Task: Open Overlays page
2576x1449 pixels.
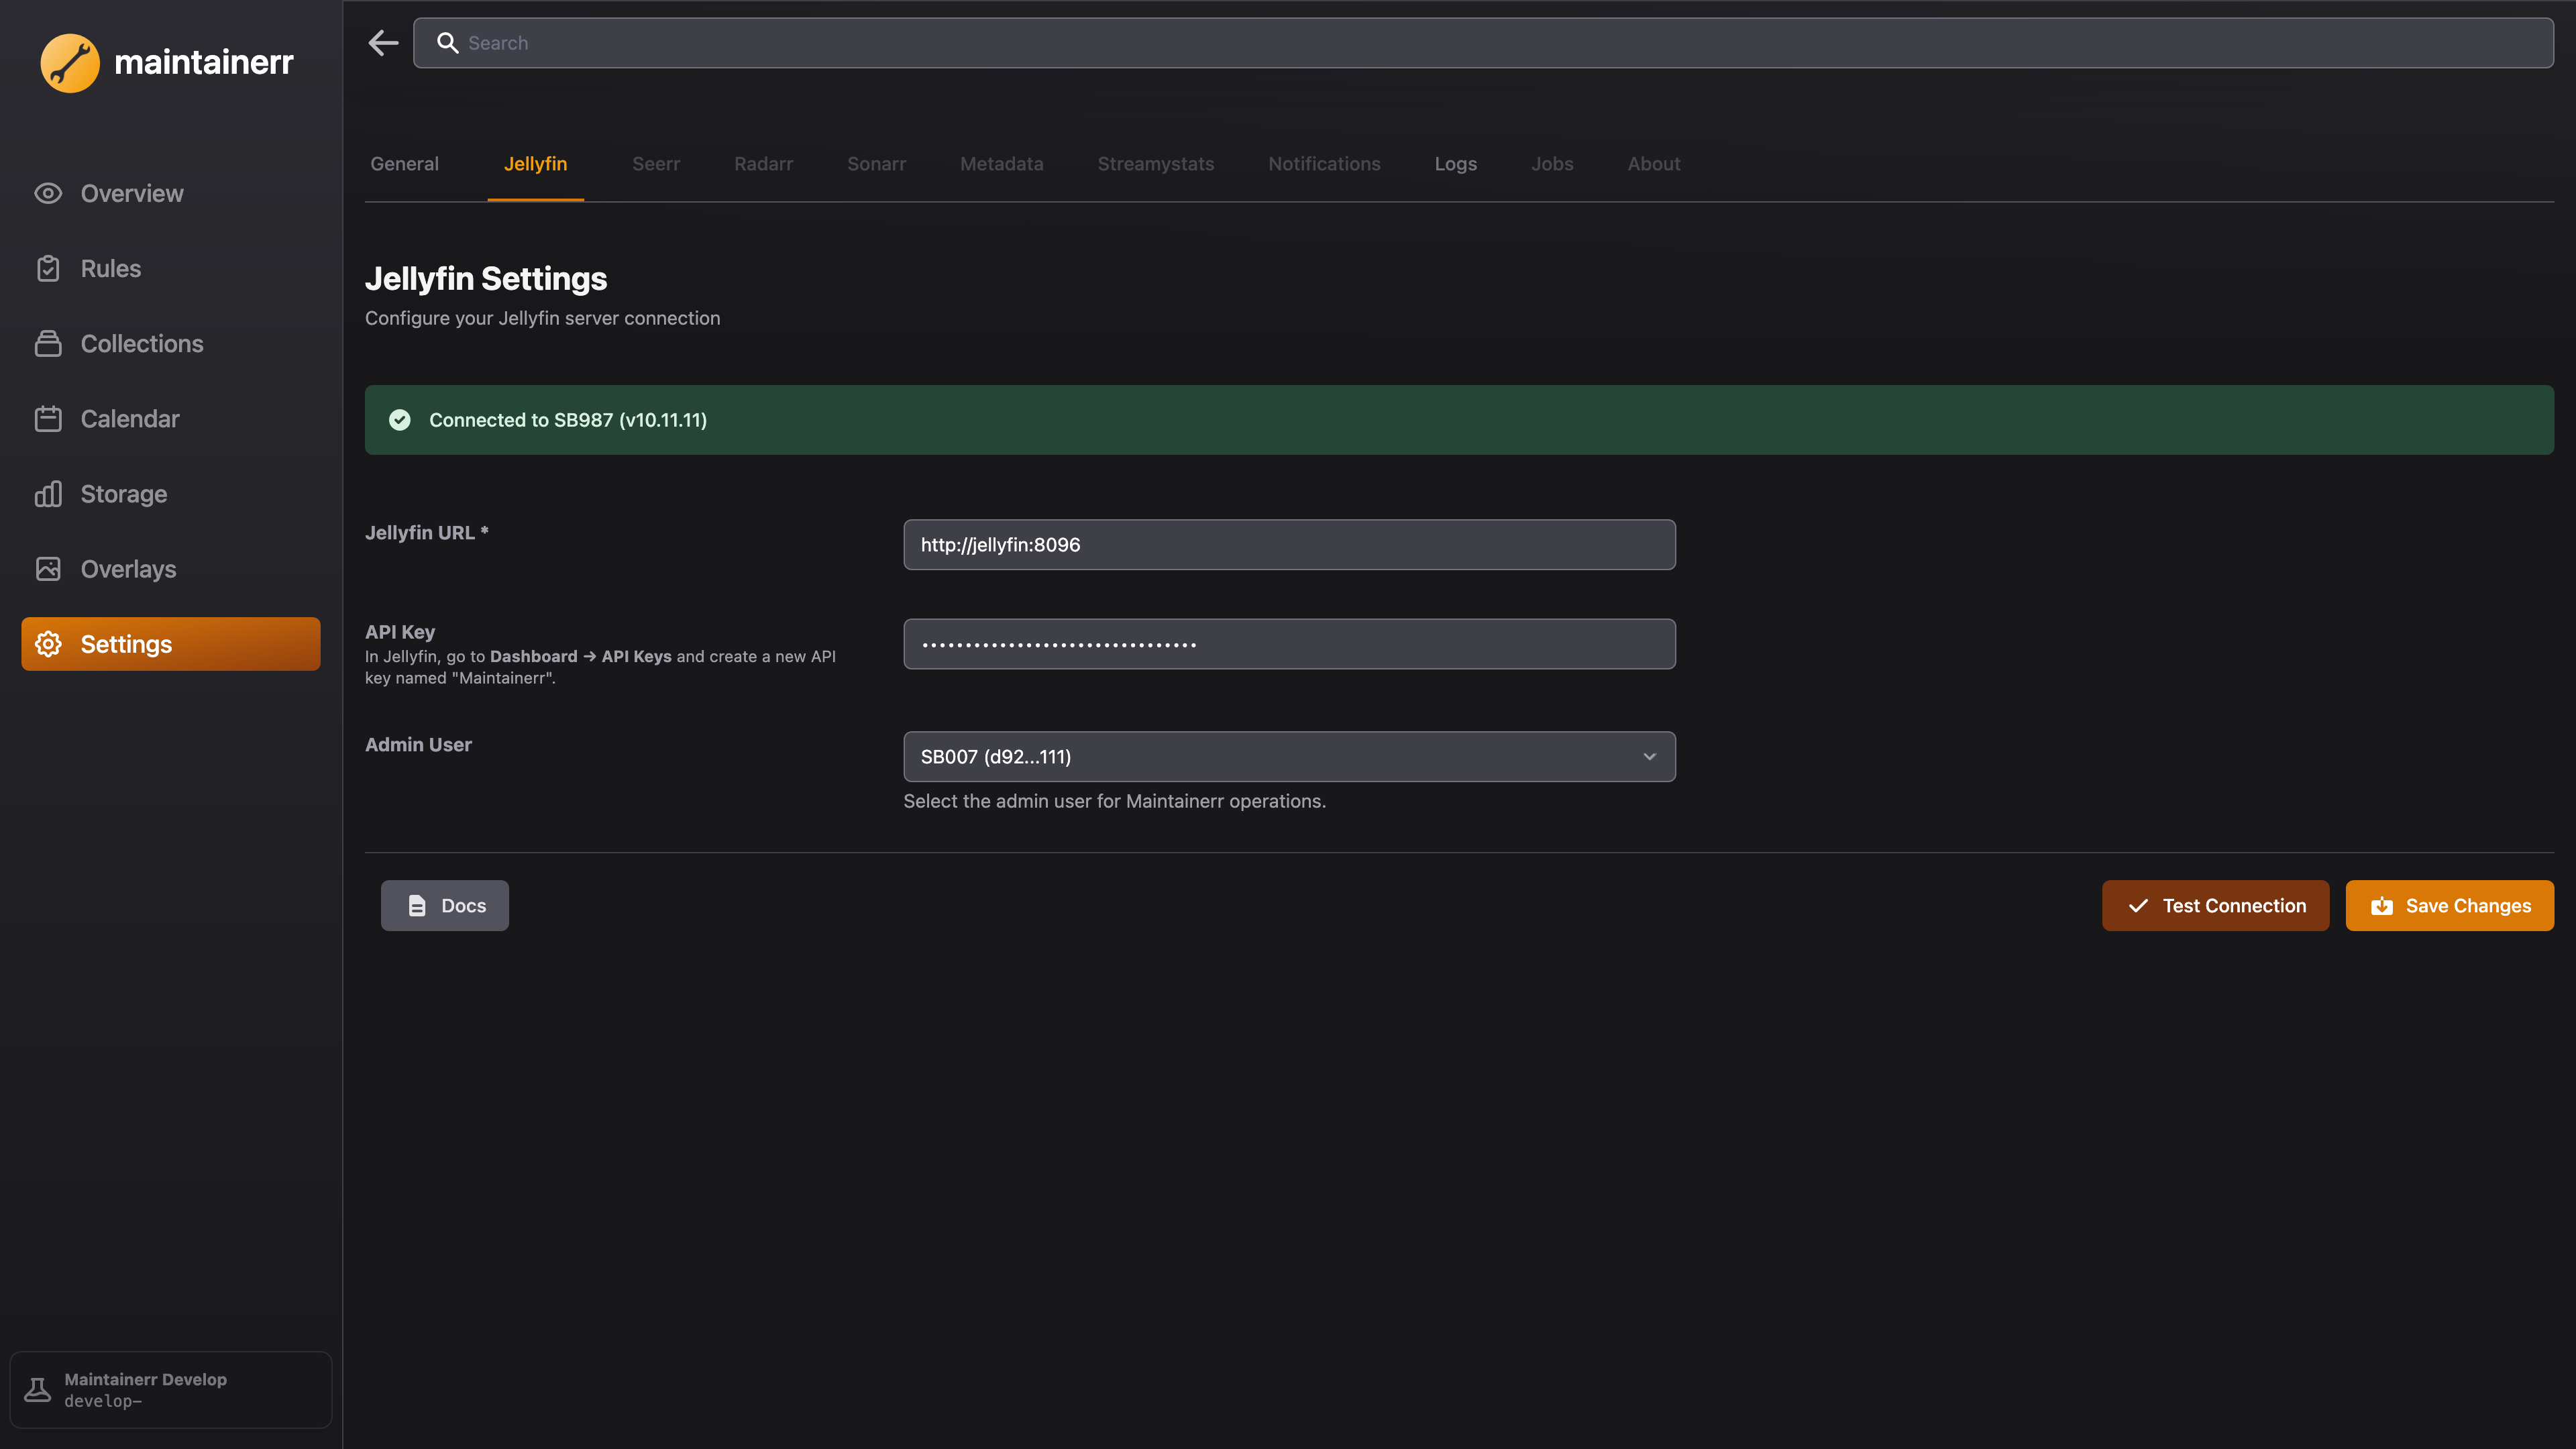Action: [x=171, y=568]
